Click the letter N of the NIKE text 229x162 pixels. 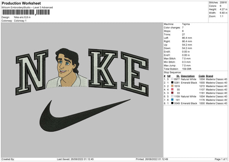tap(32, 72)
